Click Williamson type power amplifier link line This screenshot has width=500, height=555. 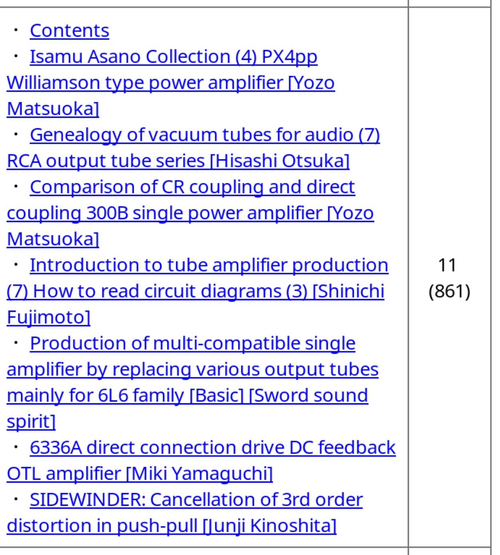(x=171, y=83)
